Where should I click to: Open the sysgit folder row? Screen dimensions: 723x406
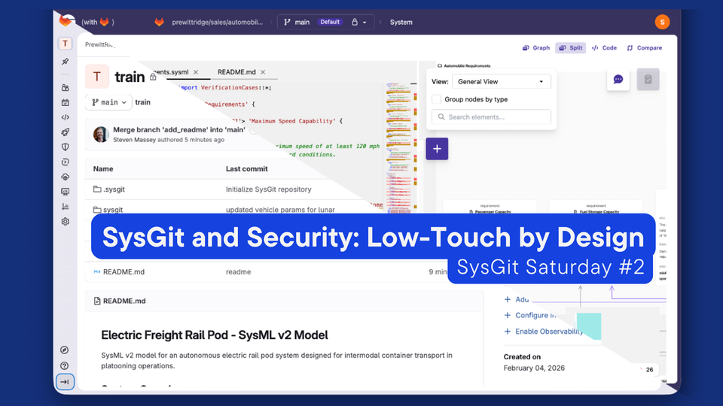[113, 210]
